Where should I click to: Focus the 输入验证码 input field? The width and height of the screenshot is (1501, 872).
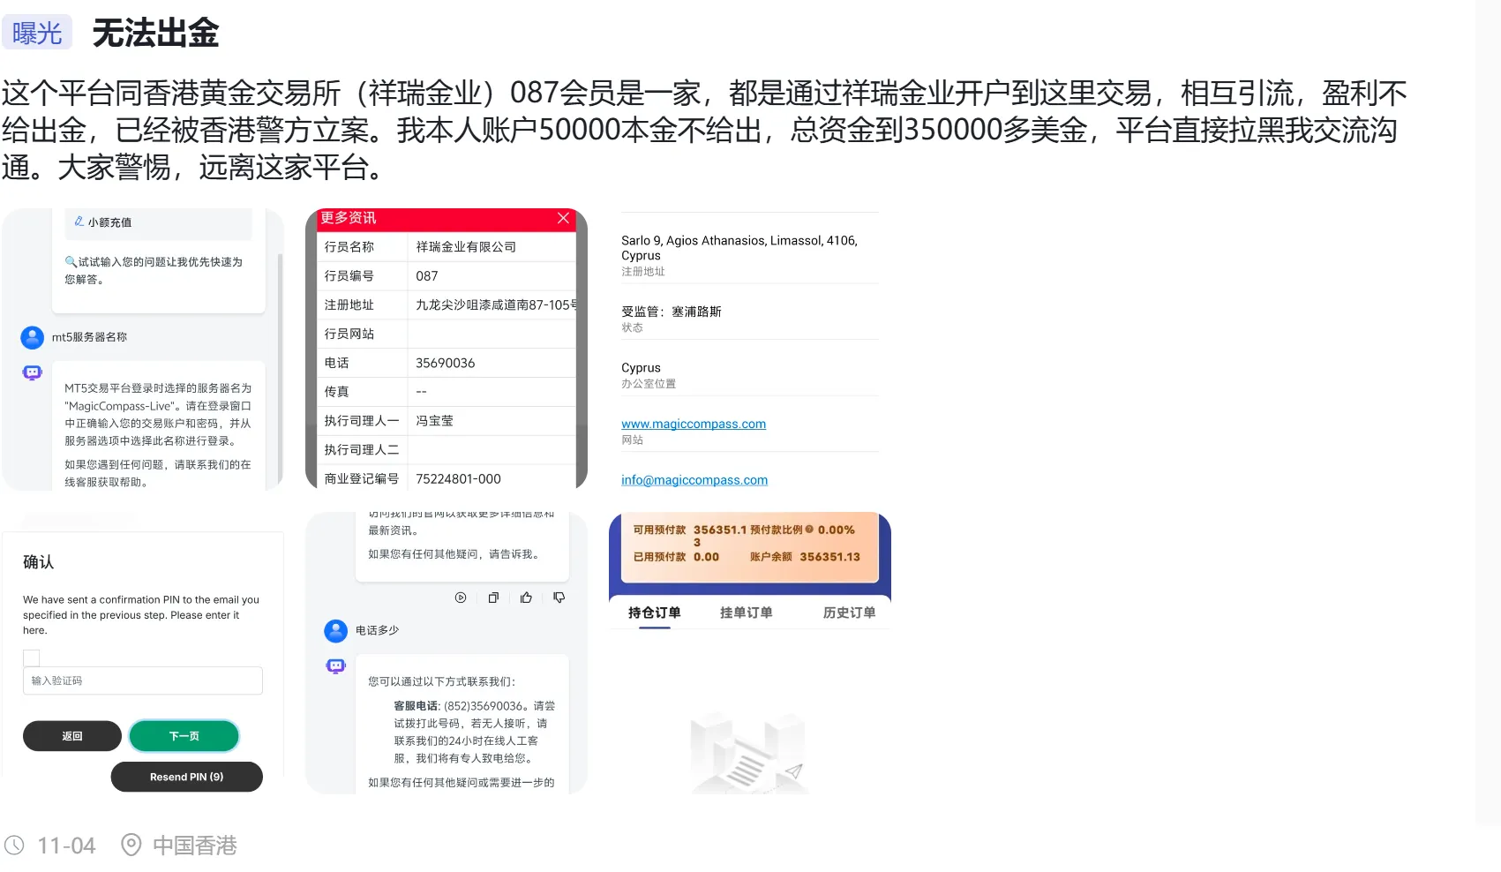click(143, 680)
